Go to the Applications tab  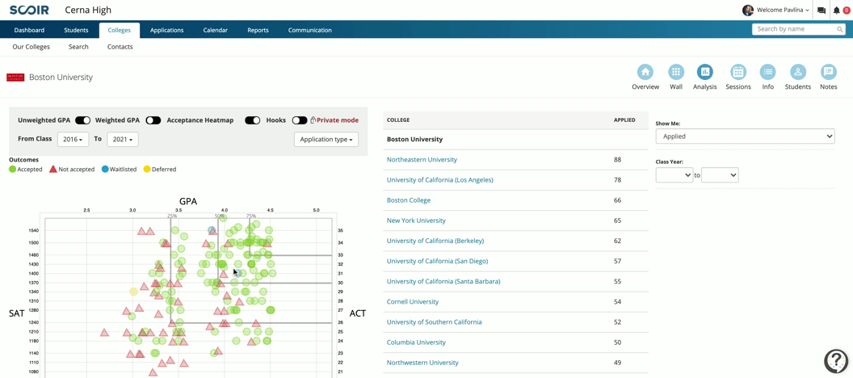pos(167,31)
